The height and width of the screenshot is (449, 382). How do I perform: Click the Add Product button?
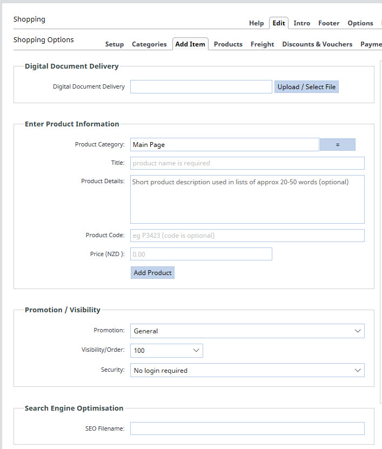(x=152, y=273)
